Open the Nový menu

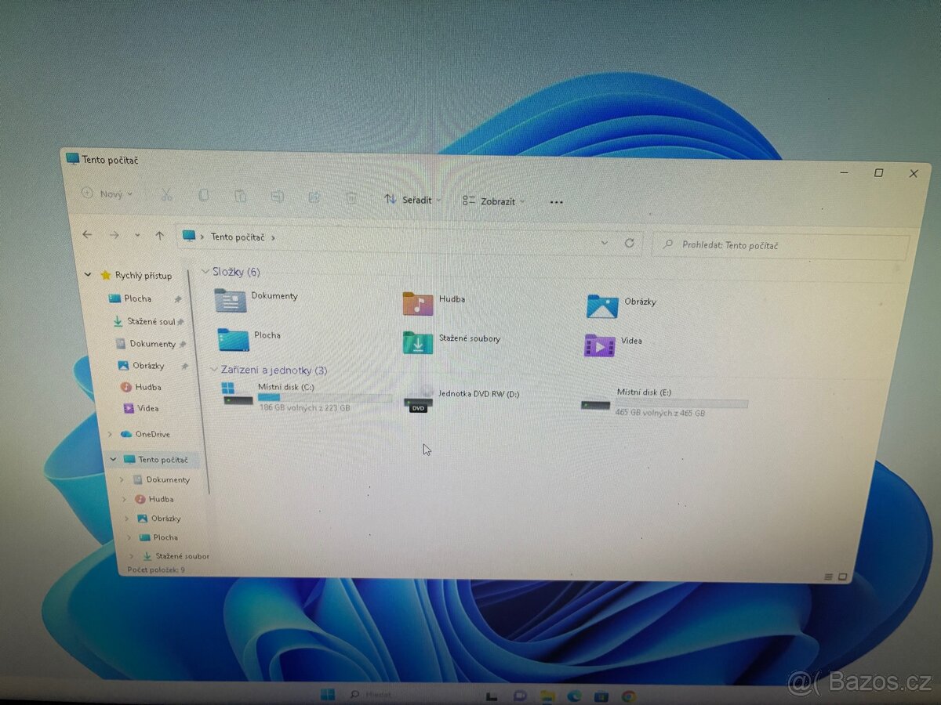(107, 193)
